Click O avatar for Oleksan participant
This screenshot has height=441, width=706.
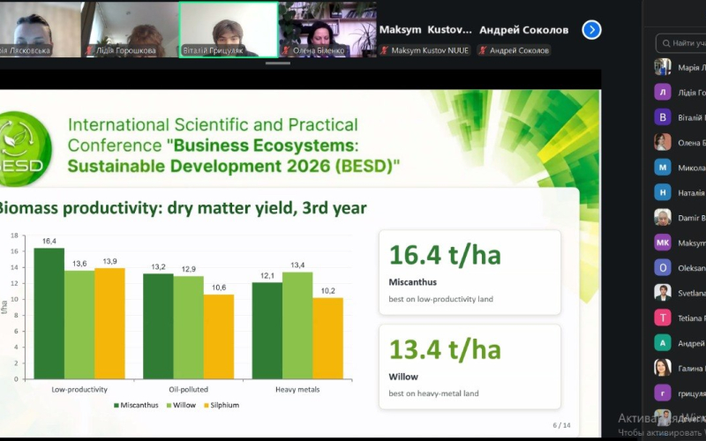coord(663,268)
